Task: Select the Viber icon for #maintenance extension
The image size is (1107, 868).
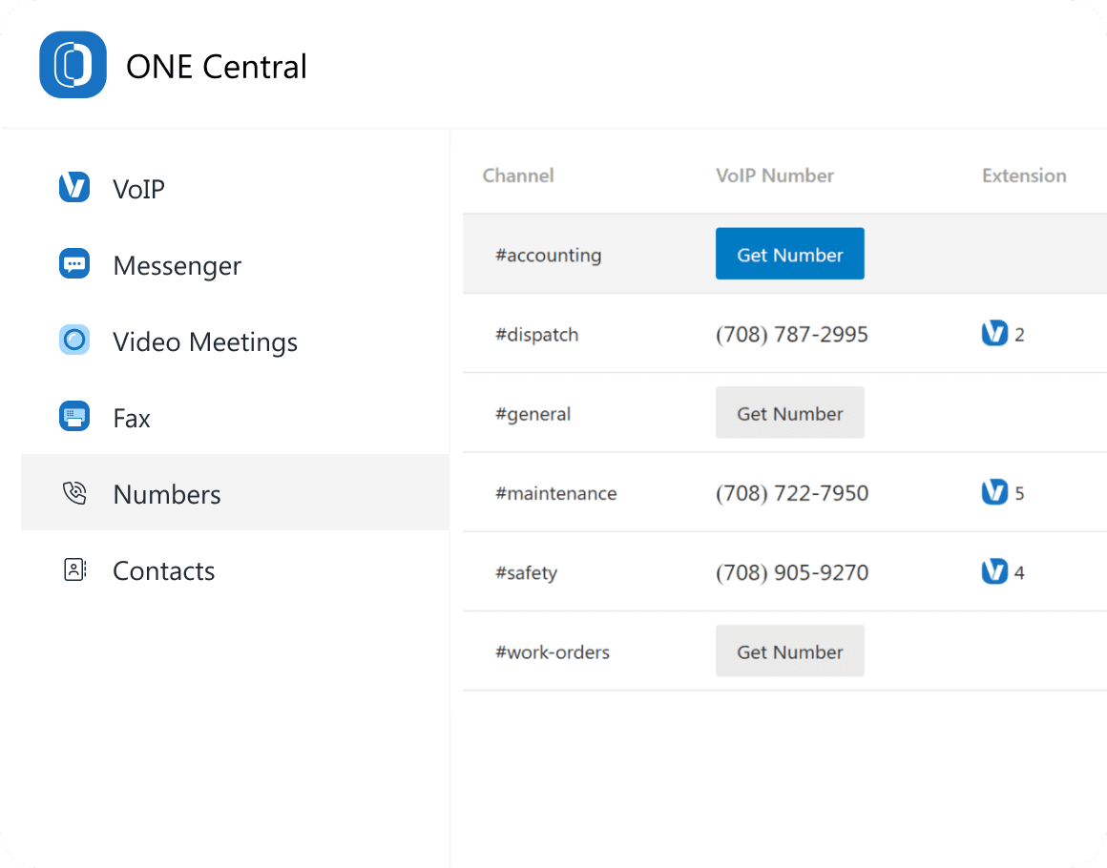Action: [x=993, y=492]
